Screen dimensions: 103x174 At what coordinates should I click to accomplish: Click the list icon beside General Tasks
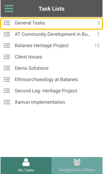[7, 23]
